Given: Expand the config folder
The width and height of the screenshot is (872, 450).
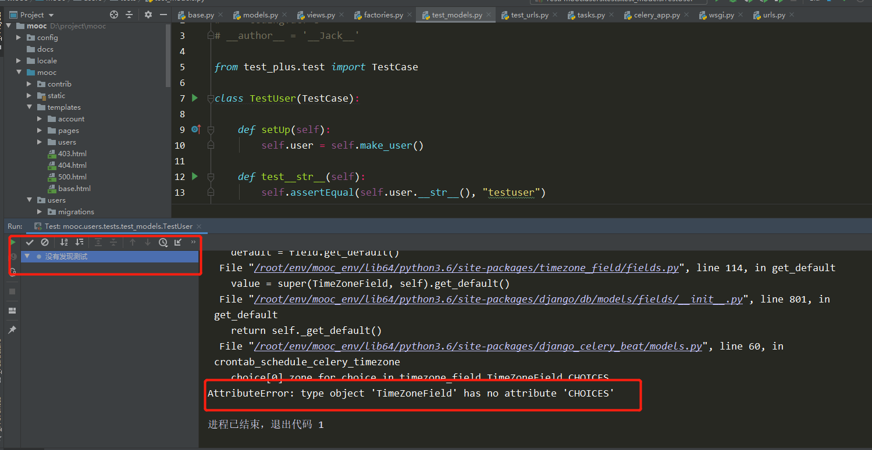Looking at the screenshot, I should tap(19, 38).
